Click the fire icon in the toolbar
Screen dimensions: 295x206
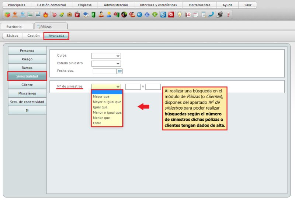click(x=46, y=15)
